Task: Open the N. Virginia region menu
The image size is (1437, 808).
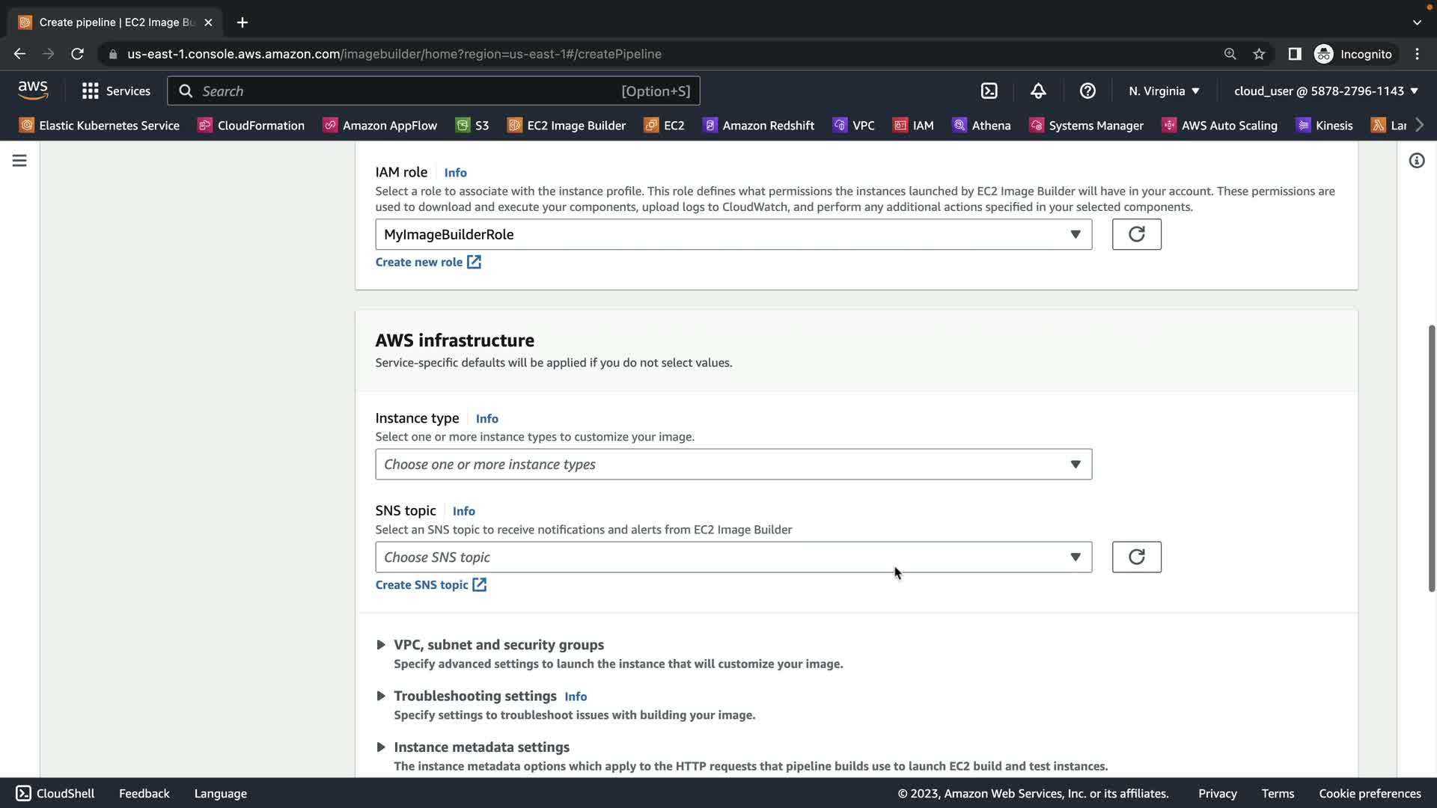Action: coord(1164,91)
